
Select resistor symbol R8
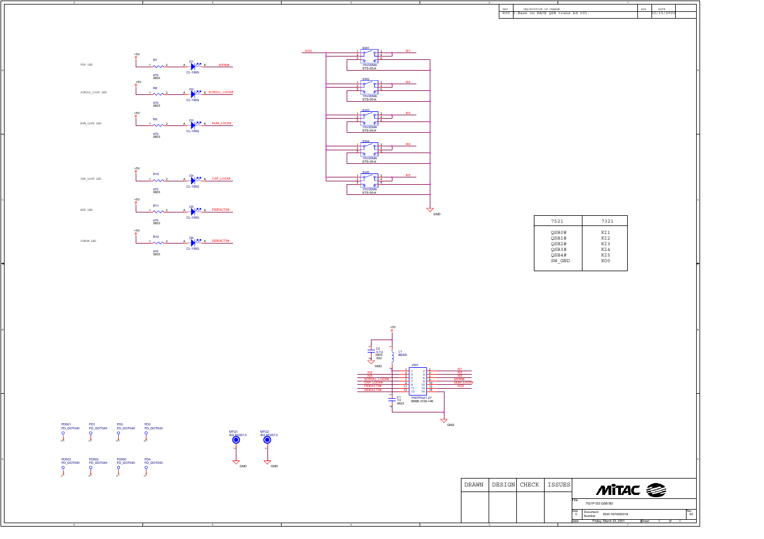pyautogui.click(x=158, y=93)
